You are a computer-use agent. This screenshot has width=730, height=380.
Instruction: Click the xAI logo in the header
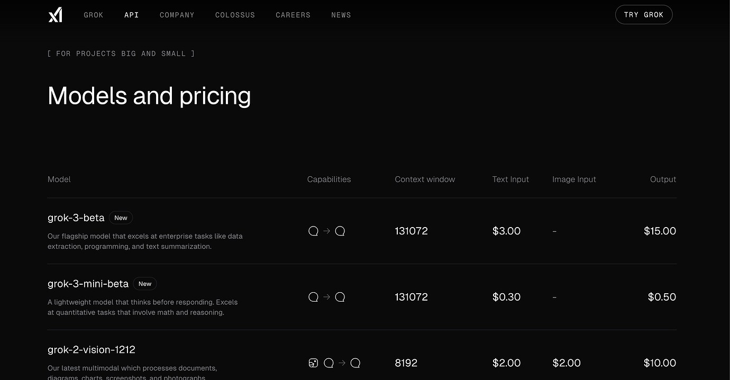pyautogui.click(x=56, y=15)
